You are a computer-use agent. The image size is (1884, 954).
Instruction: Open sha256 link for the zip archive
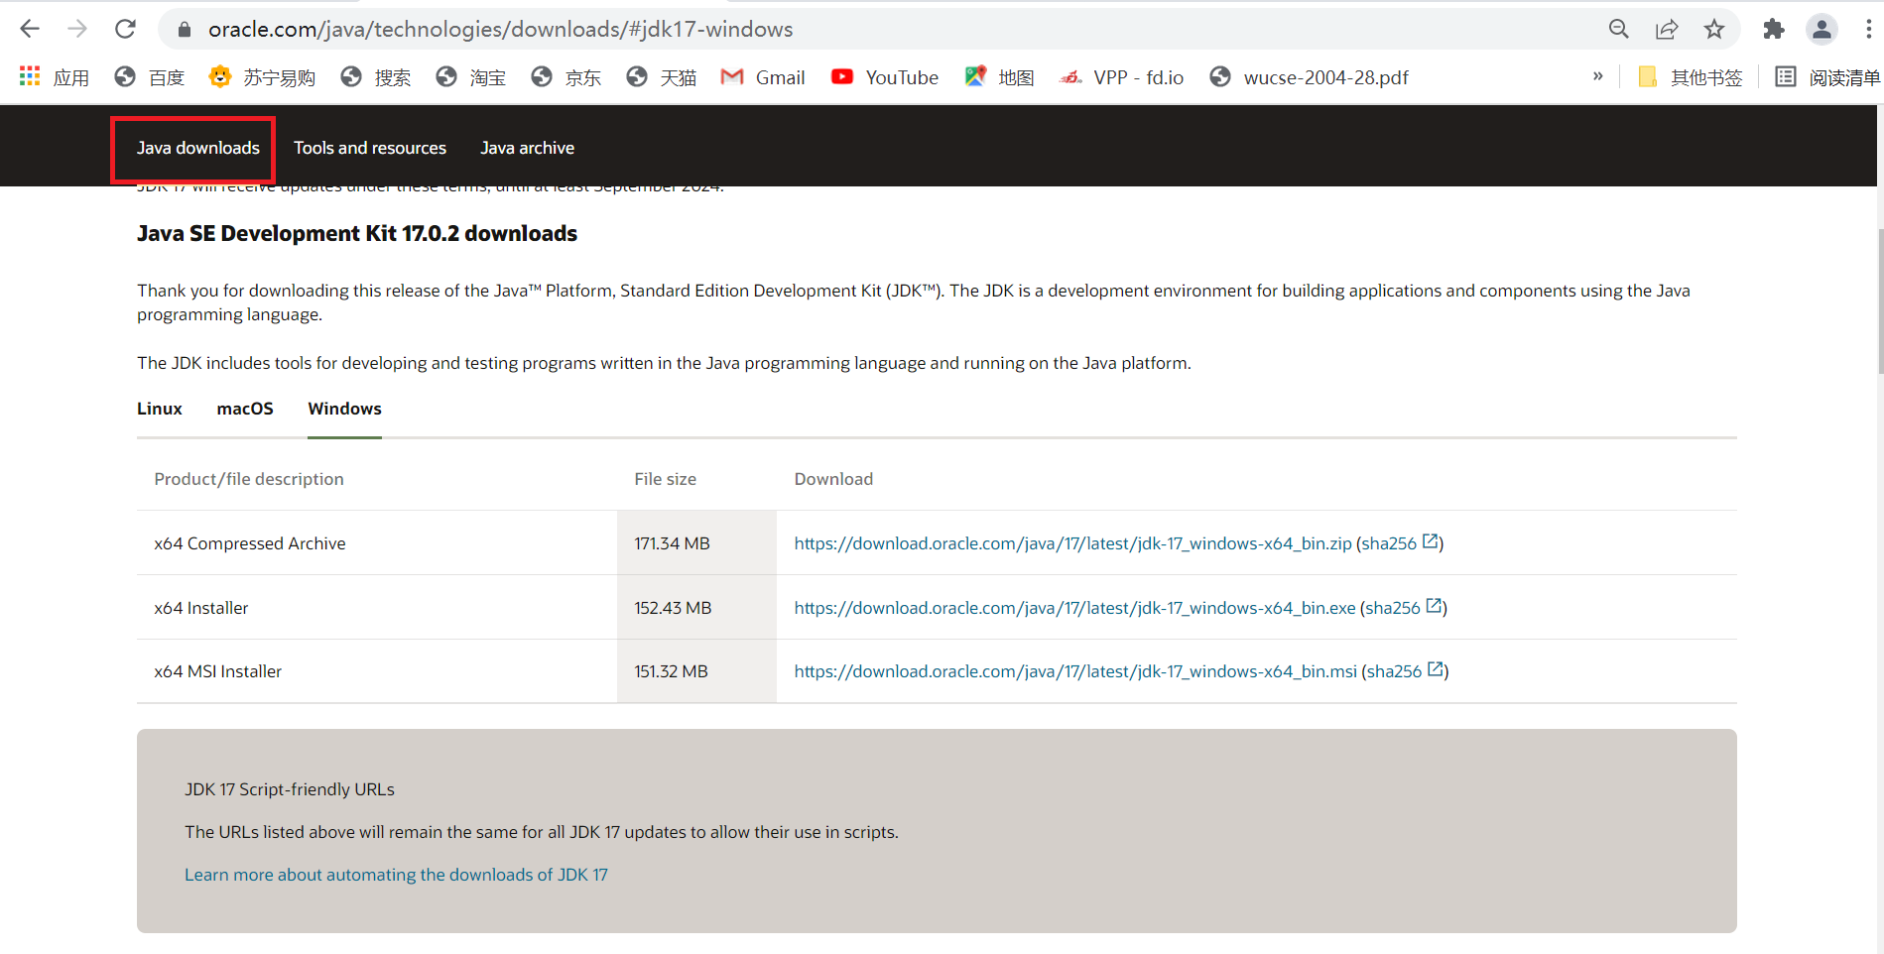[x=1400, y=543]
